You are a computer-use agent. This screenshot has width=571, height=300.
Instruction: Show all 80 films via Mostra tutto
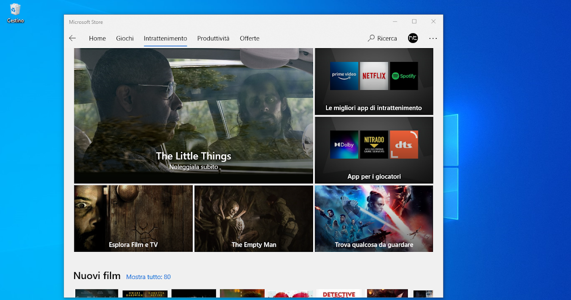pos(148,277)
